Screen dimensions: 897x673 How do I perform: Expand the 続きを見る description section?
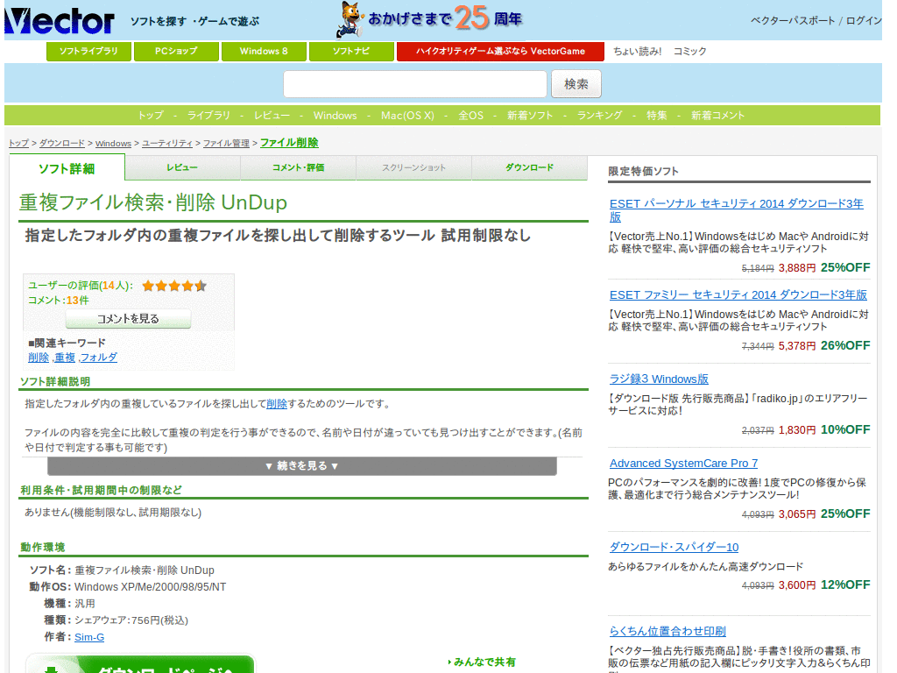point(301,466)
